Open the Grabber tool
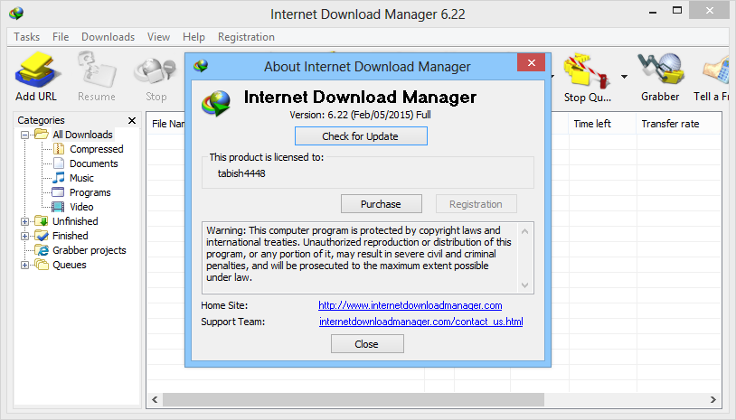 [660, 77]
